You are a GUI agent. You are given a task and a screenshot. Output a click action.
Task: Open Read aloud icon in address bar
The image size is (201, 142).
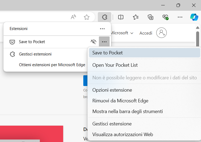(73, 17)
